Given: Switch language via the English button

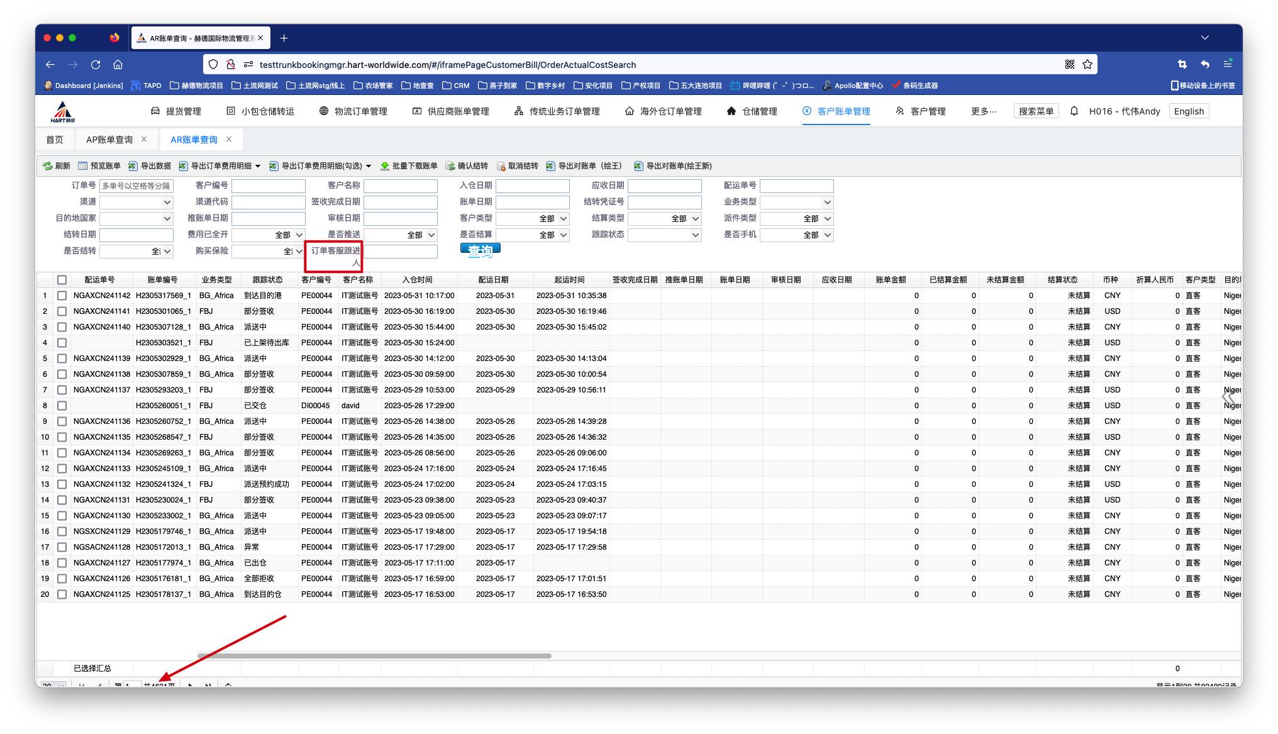Looking at the screenshot, I should pos(1189,111).
